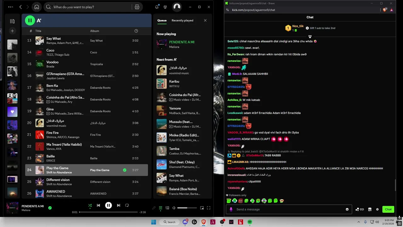The height and width of the screenshot is (227, 403).
Task: Toggle saved checkmark on Play the Game row
Action: (x=125, y=170)
